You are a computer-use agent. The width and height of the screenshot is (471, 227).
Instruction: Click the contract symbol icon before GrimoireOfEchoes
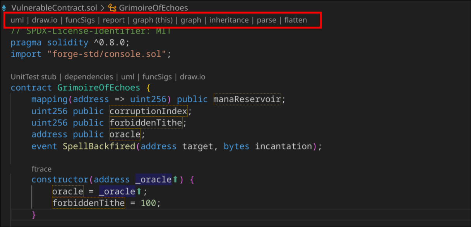coord(112,8)
